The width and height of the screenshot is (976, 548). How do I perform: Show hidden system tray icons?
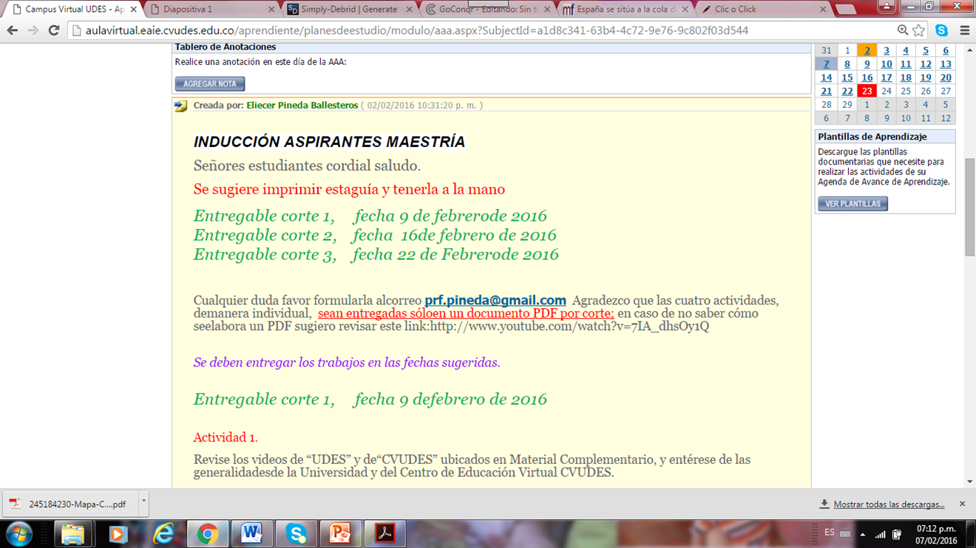click(x=862, y=534)
